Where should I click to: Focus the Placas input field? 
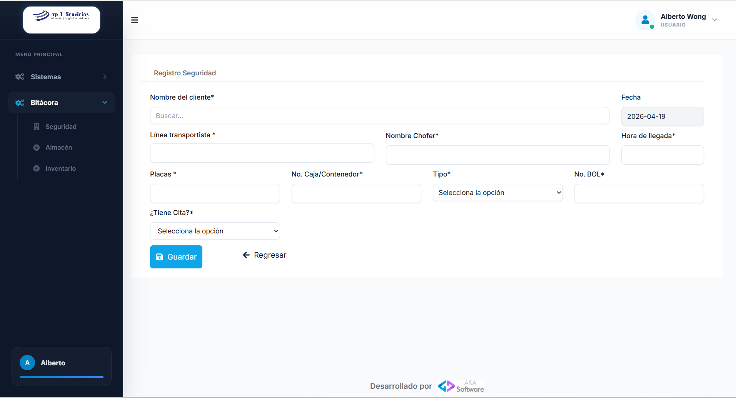tap(215, 193)
